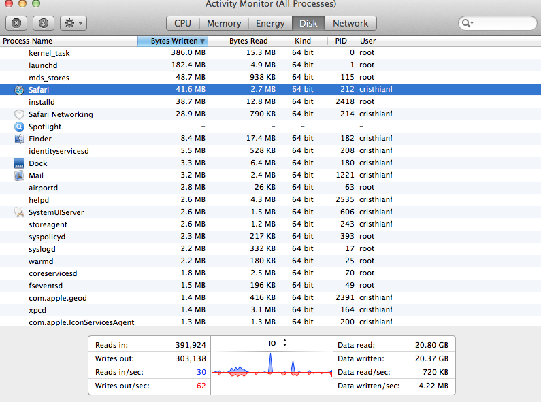Switch to the CPU tab
Image resolution: width=541 pixels, height=402 pixels.
pyautogui.click(x=182, y=23)
